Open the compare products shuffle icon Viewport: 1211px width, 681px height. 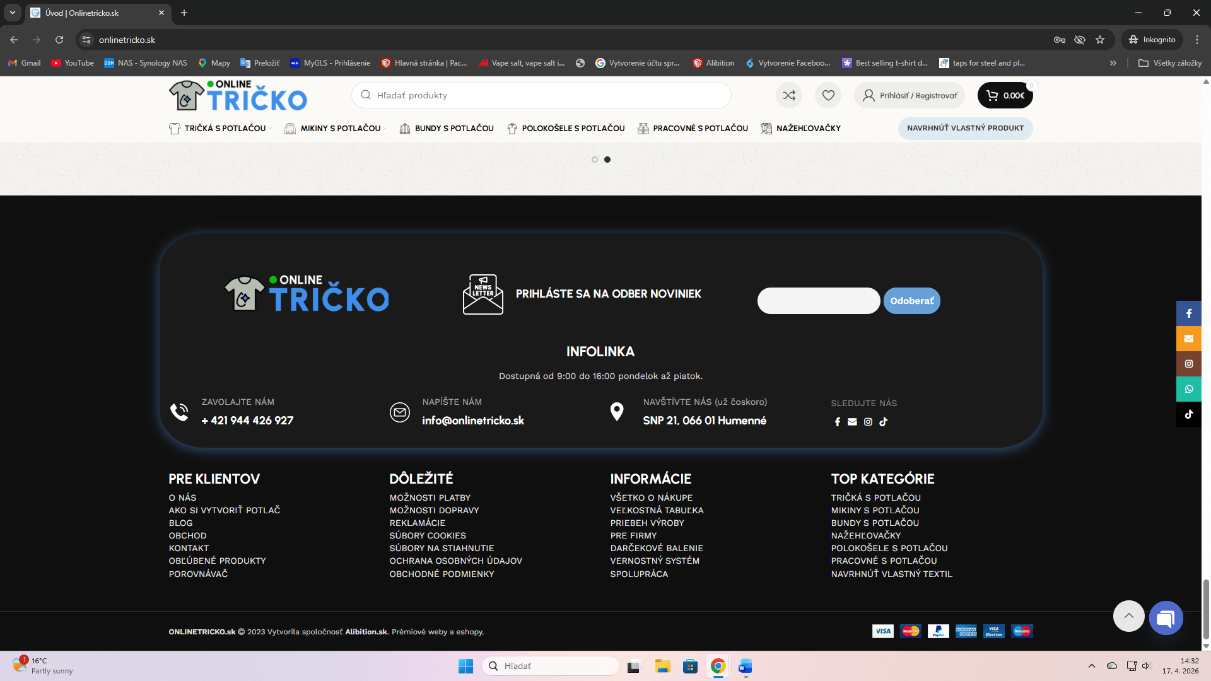(x=789, y=95)
